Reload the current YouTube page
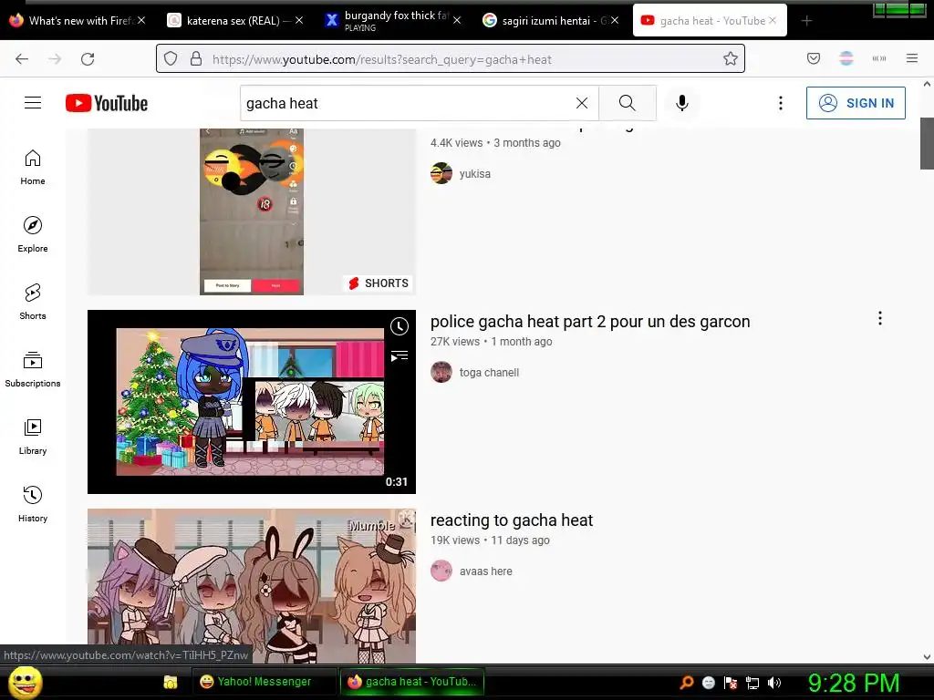934x700 pixels. tap(88, 59)
